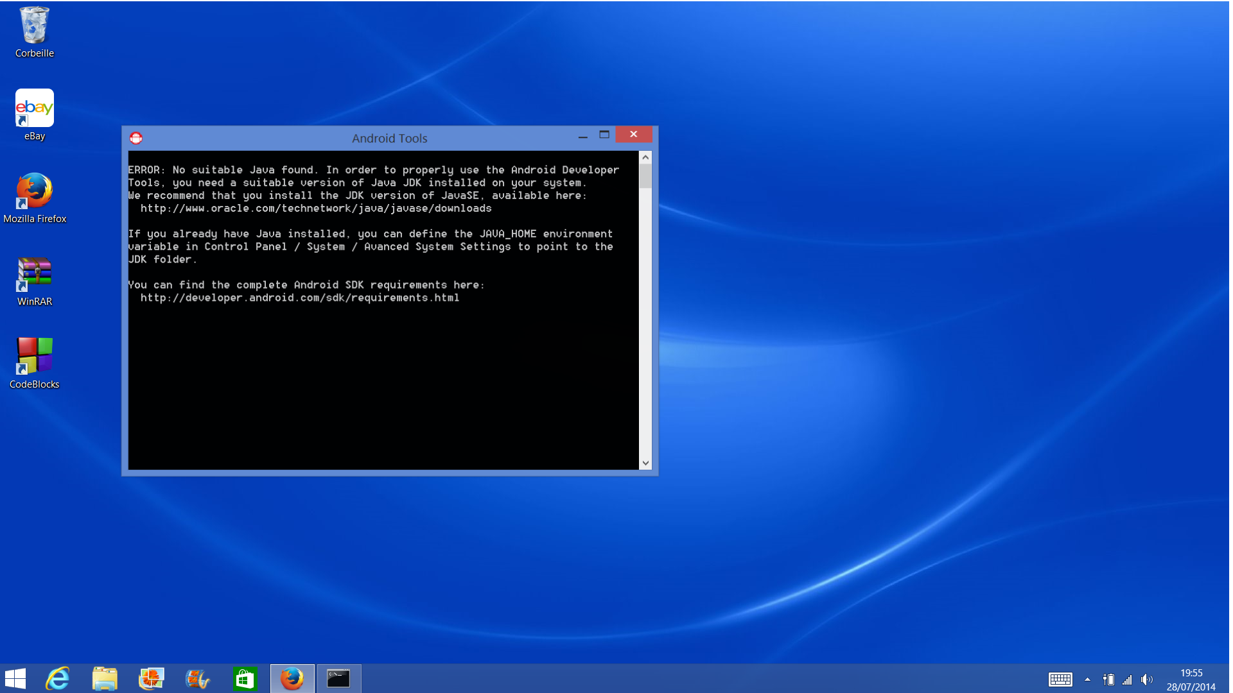Click the 'variable in Control Panel' line
This screenshot has height=693, width=1233.
point(371,247)
